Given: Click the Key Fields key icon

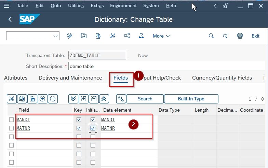Looking at the screenshot, I should 121,99.
